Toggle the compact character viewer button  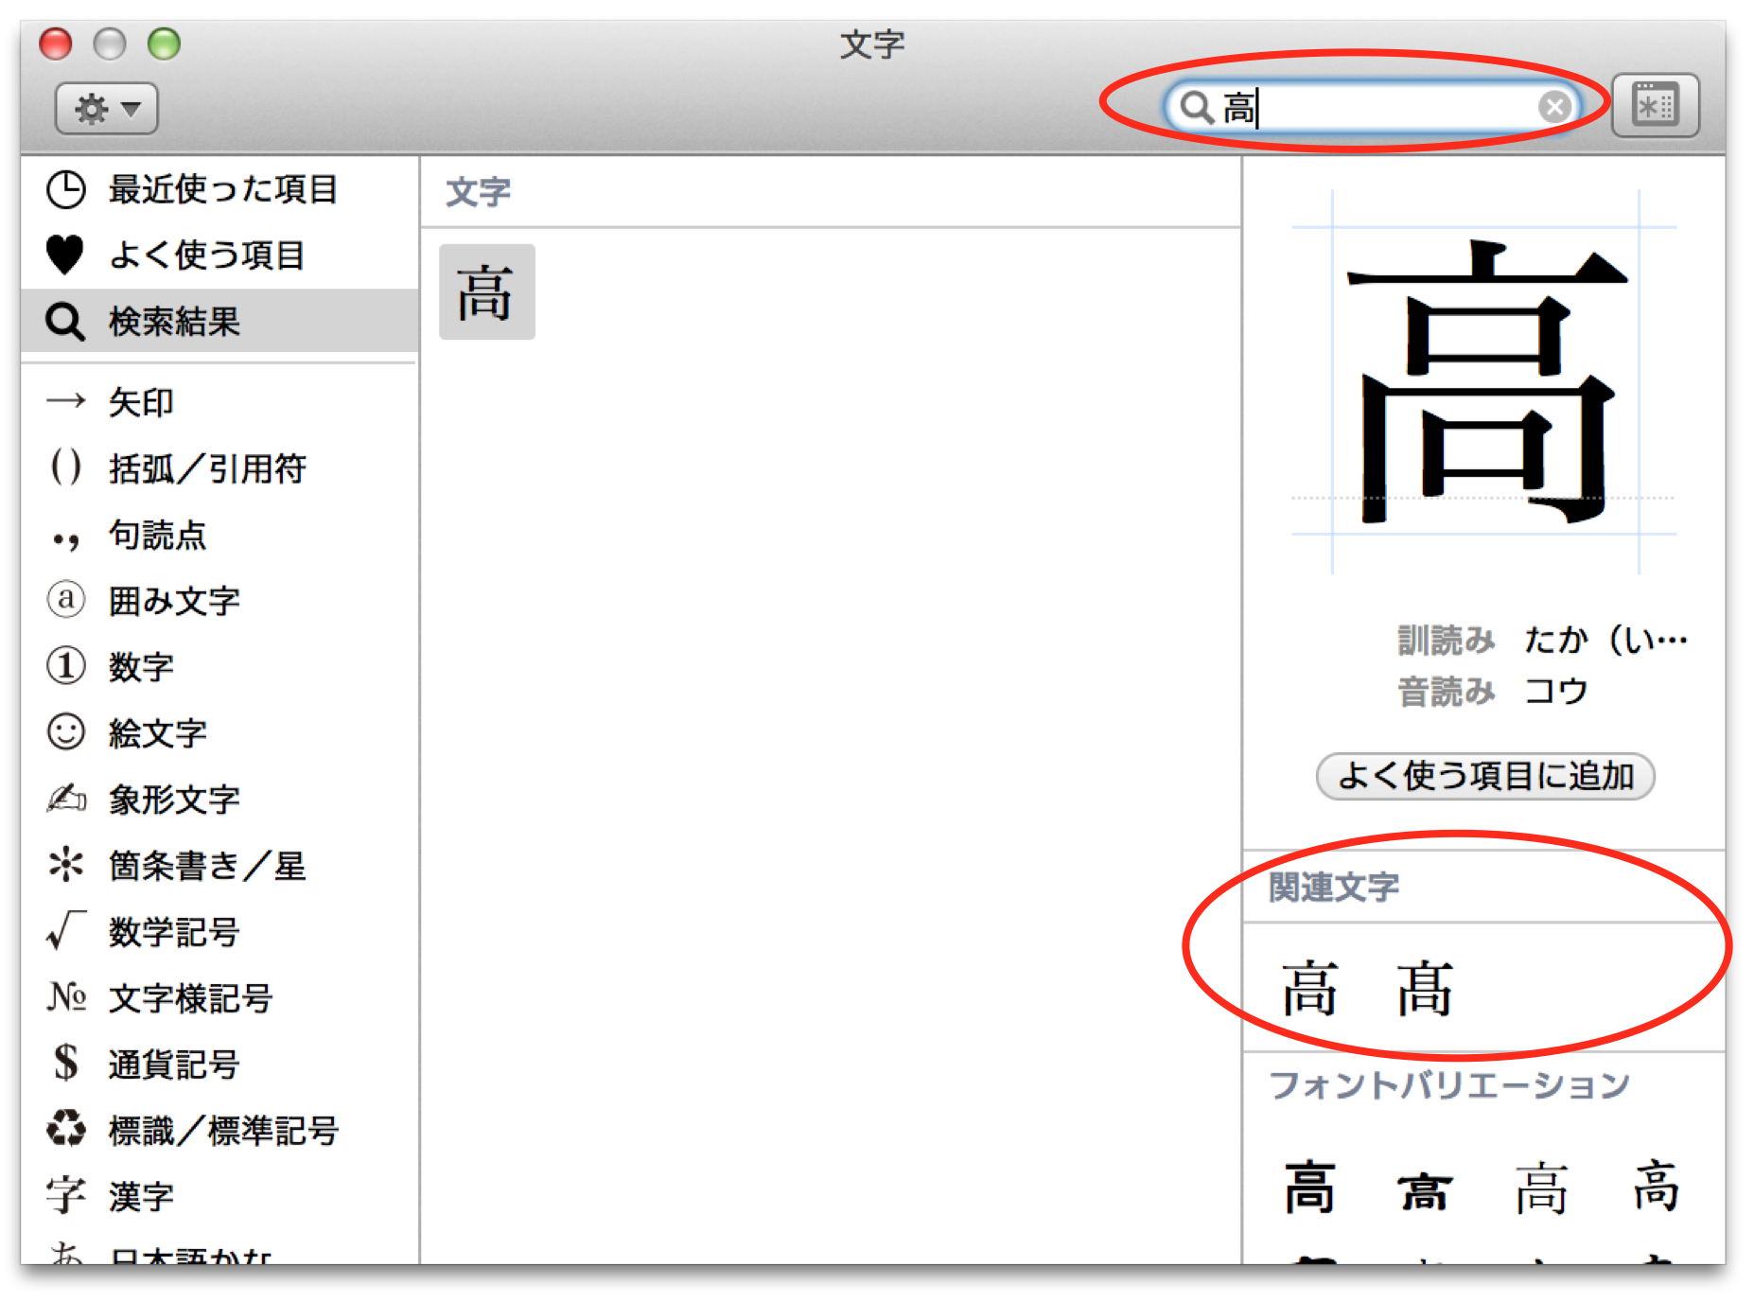click(1655, 105)
